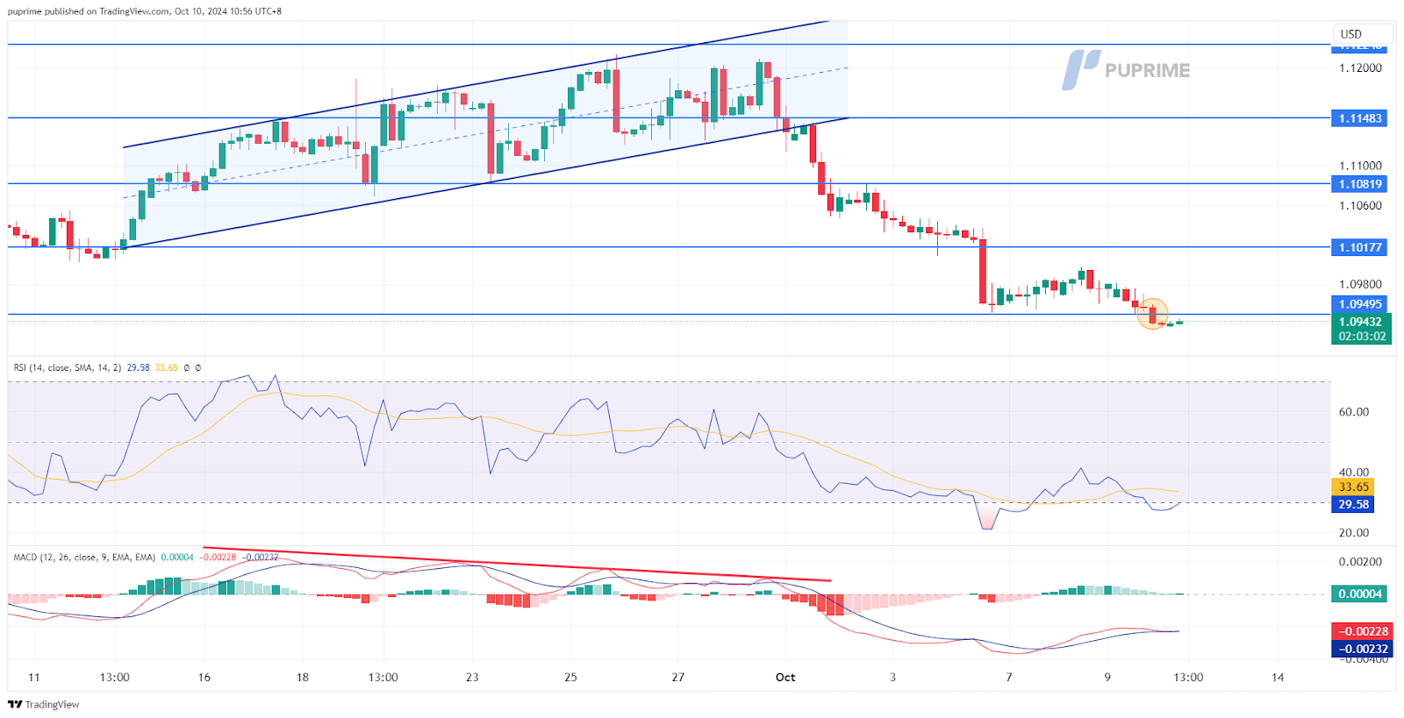This screenshot has height=718, width=1404.
Task: Click the 18 date label on time axis
Action: pyautogui.click(x=303, y=677)
